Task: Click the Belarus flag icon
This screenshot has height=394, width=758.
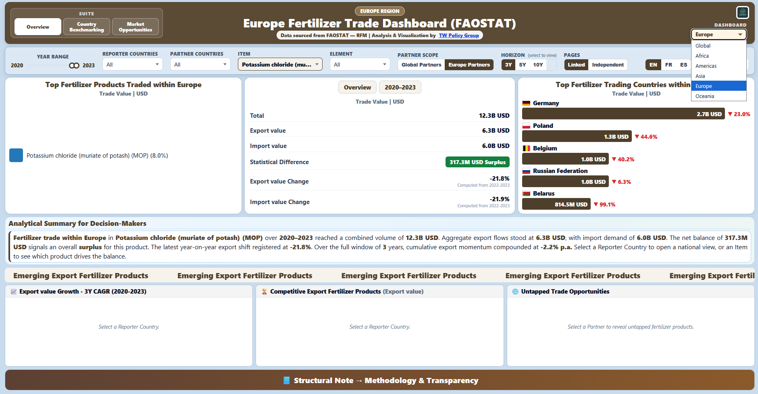Action: tap(526, 194)
